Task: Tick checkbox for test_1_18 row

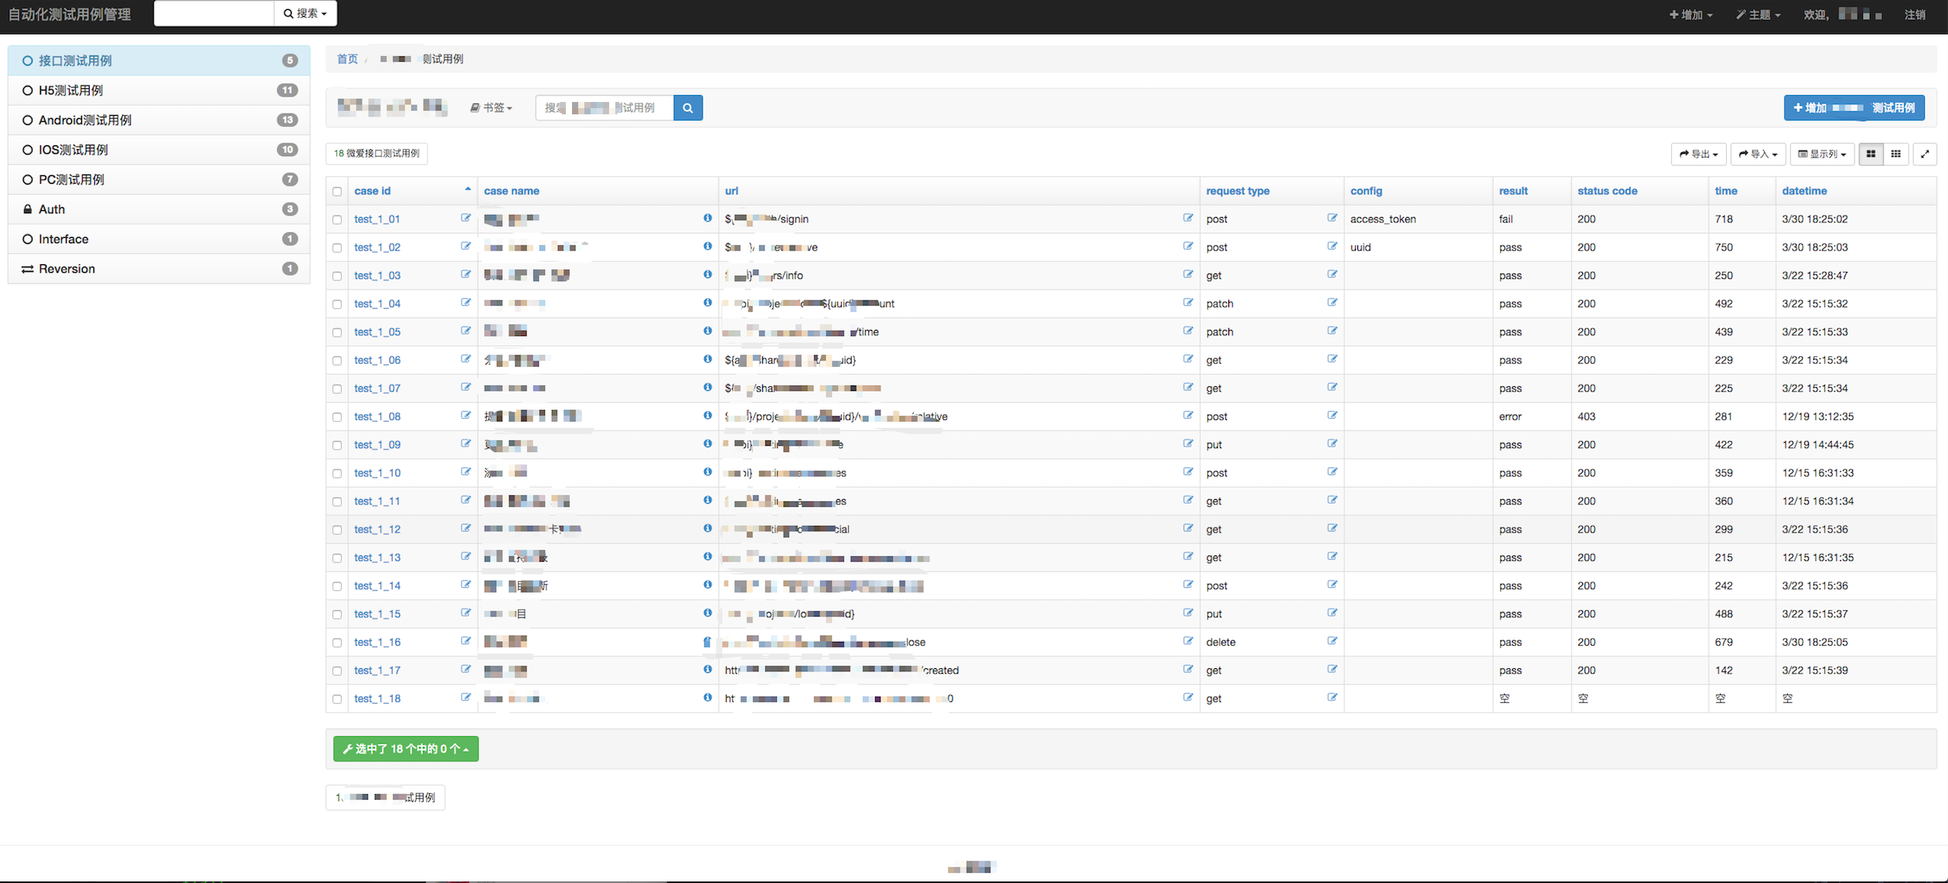Action: point(337,699)
